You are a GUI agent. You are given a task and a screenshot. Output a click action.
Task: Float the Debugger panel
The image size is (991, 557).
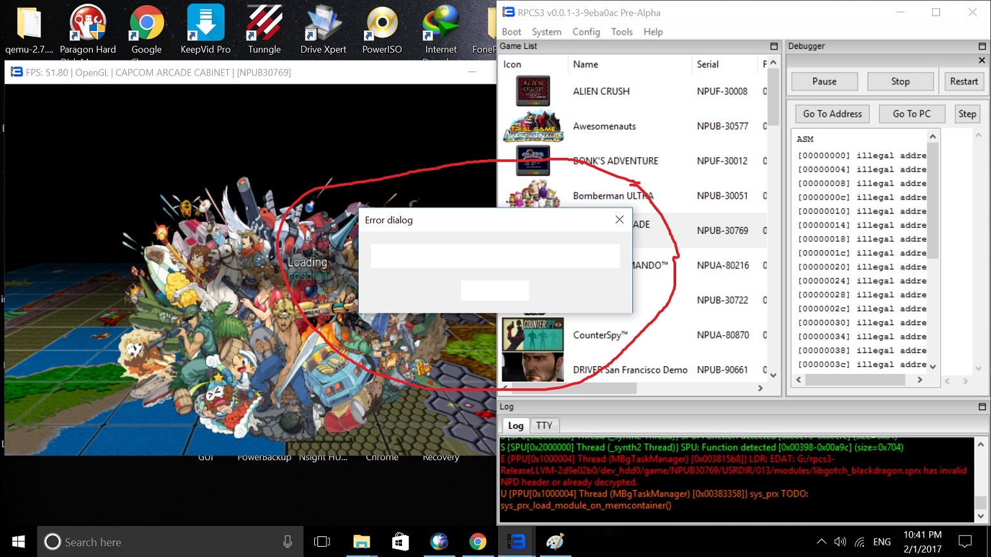click(x=982, y=46)
